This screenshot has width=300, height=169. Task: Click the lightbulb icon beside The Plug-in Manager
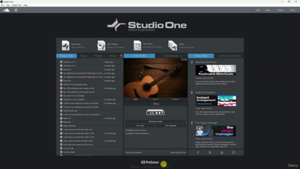(x=192, y=123)
